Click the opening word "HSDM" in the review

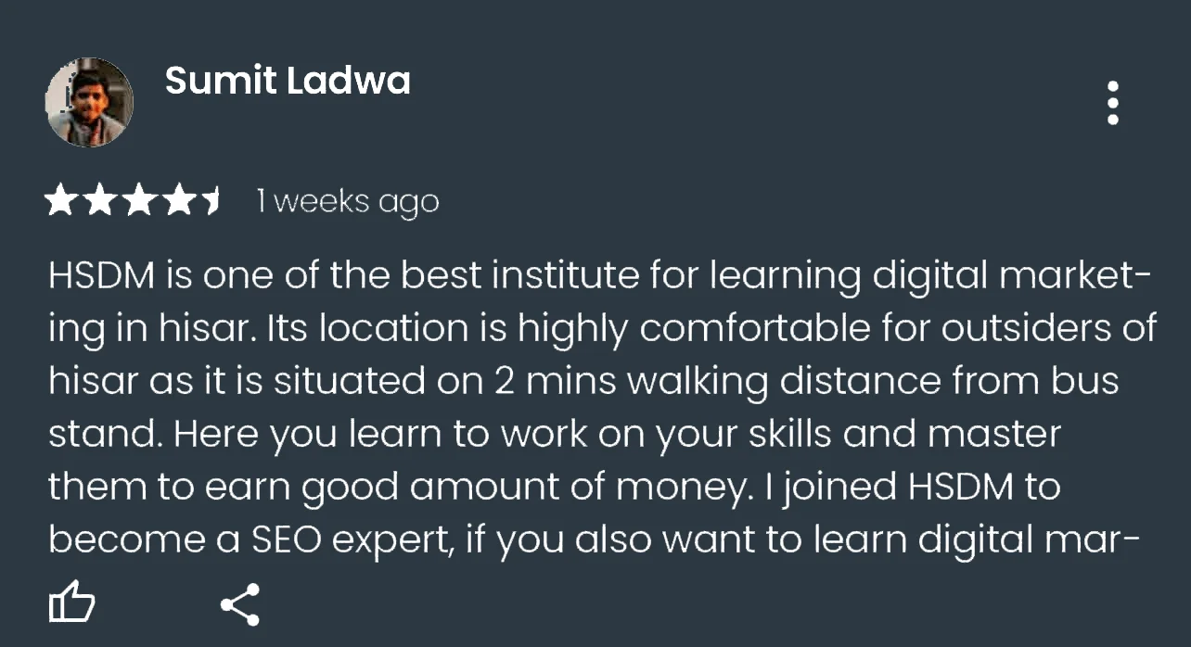pos(102,276)
